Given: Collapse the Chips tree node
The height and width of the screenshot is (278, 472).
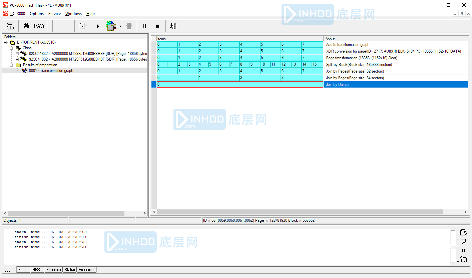Looking at the screenshot, I should pos(11,48).
